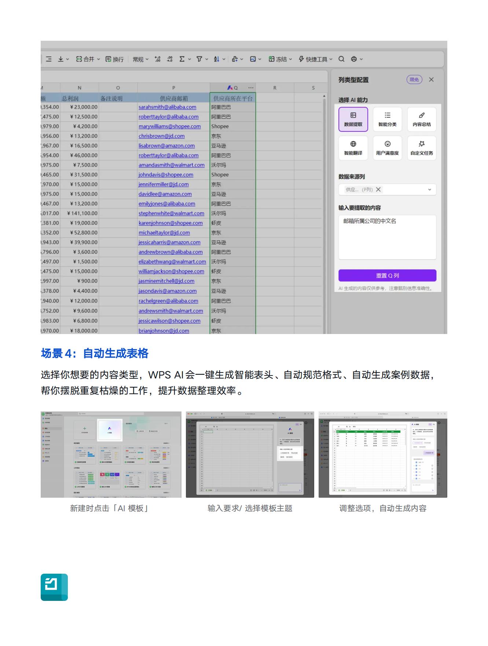Select column P header

click(173, 88)
